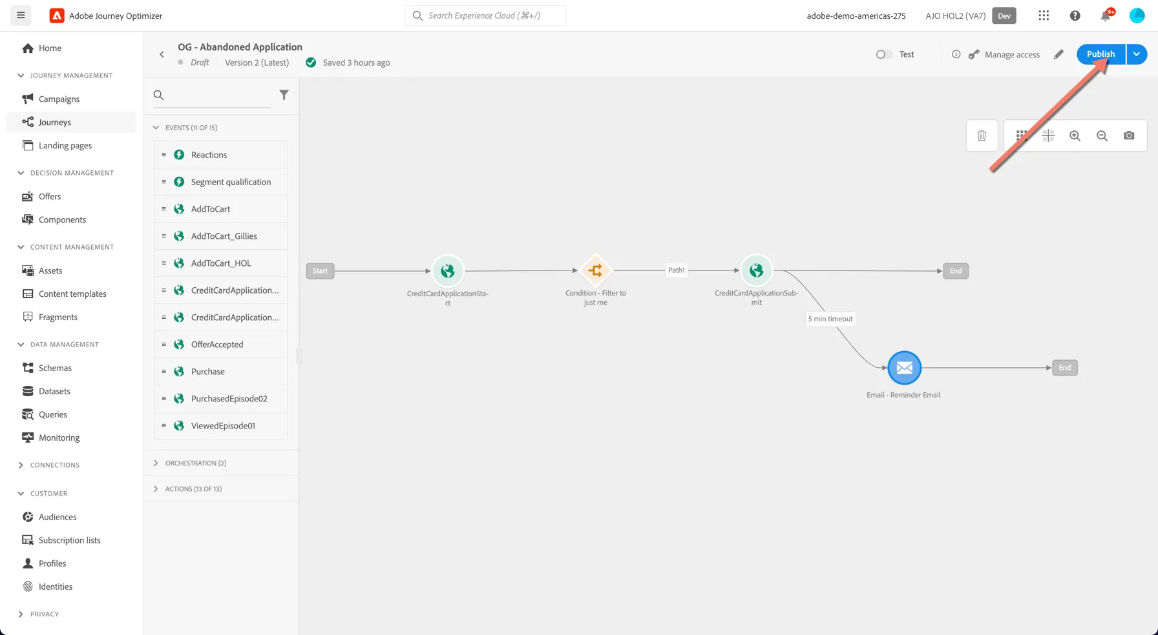Open Landing pages in the sidebar
Image resolution: width=1158 pixels, height=635 pixels.
pos(71,145)
